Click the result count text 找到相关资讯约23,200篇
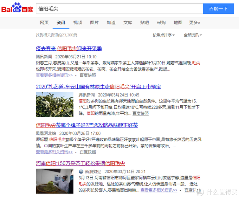This screenshot has width=239, height=198. [56, 35]
